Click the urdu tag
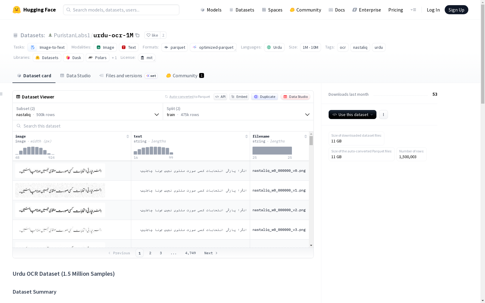Screen dimensions: 485x303 pyautogui.click(x=379, y=47)
